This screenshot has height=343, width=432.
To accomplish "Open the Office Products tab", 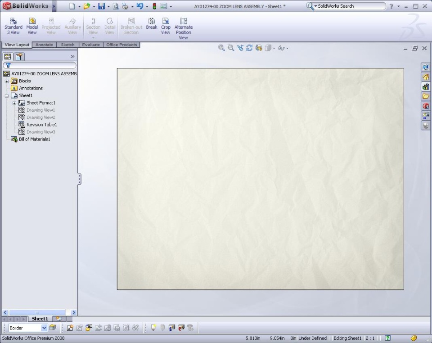I will click(x=121, y=45).
